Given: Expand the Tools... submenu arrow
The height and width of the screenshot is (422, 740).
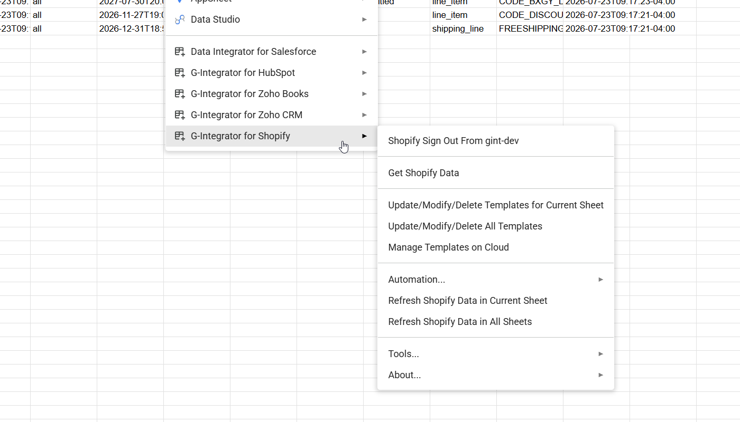Looking at the screenshot, I should point(600,354).
